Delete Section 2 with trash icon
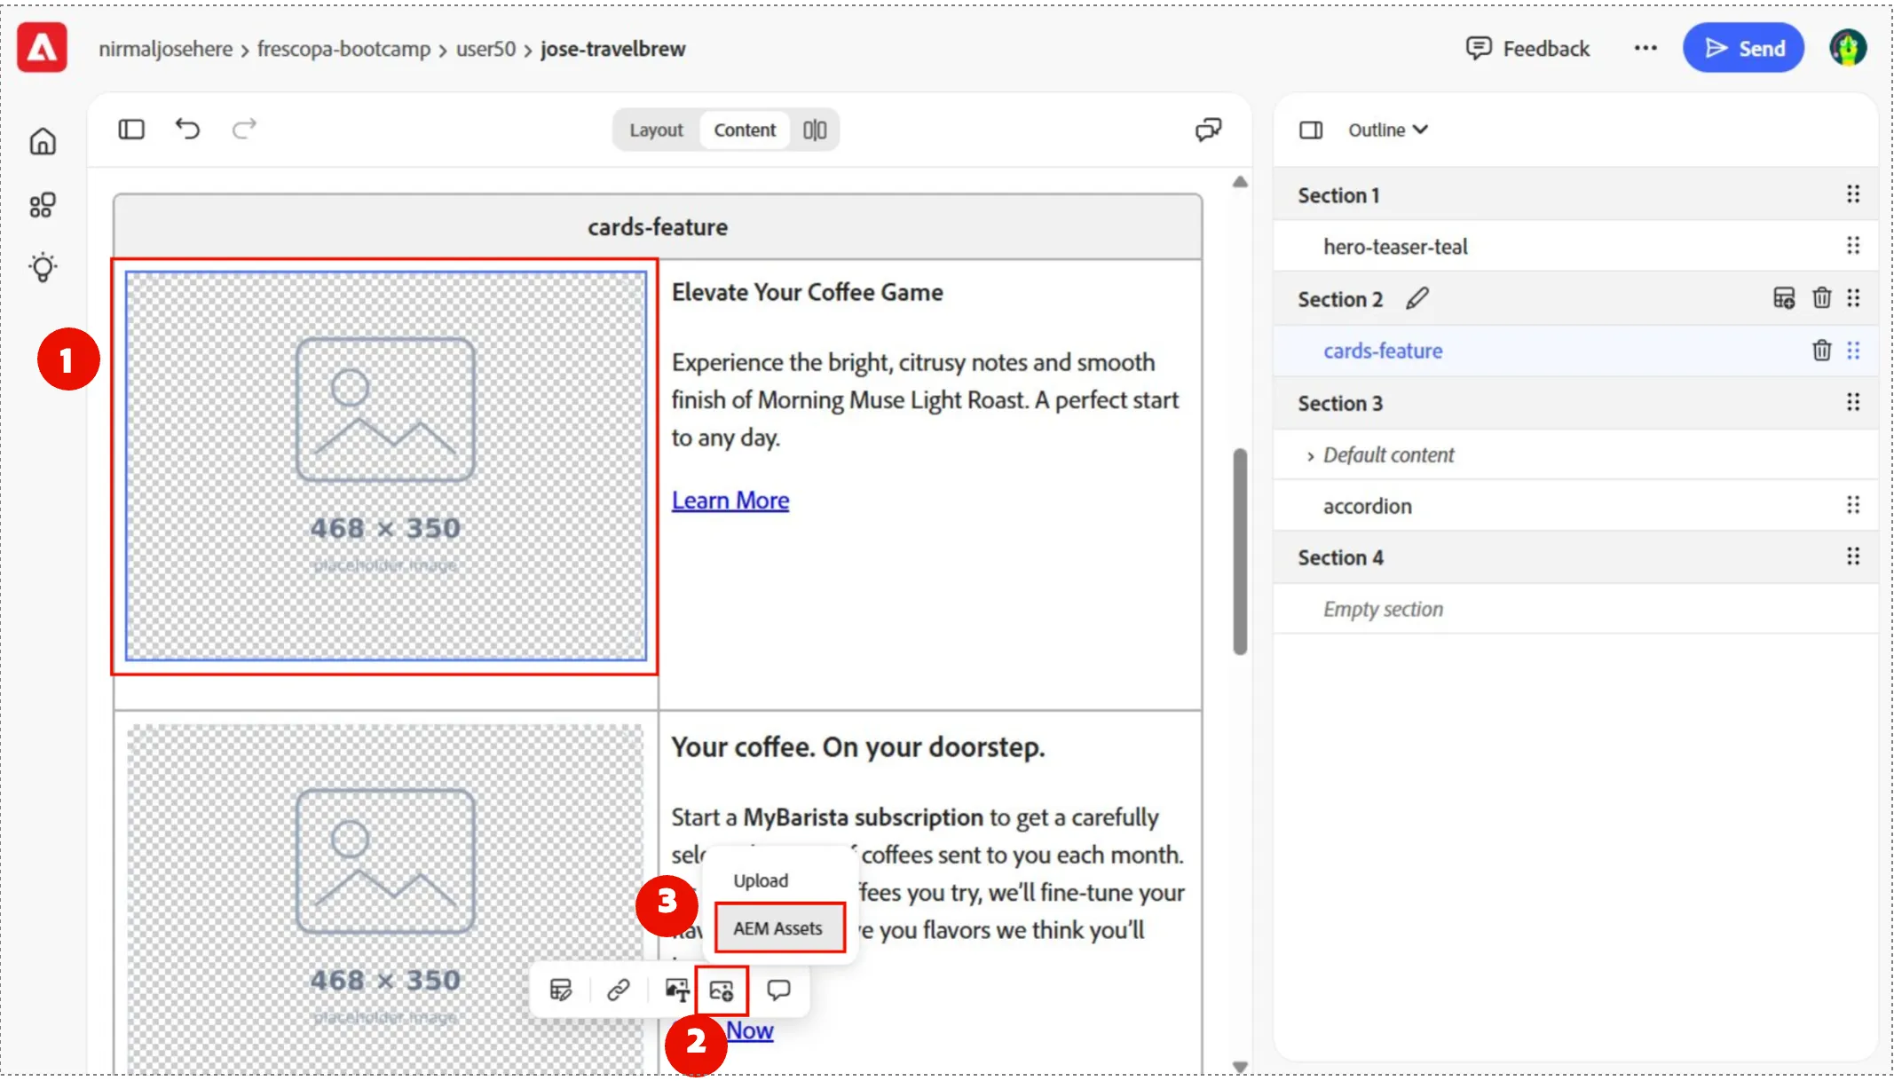 tap(1822, 298)
